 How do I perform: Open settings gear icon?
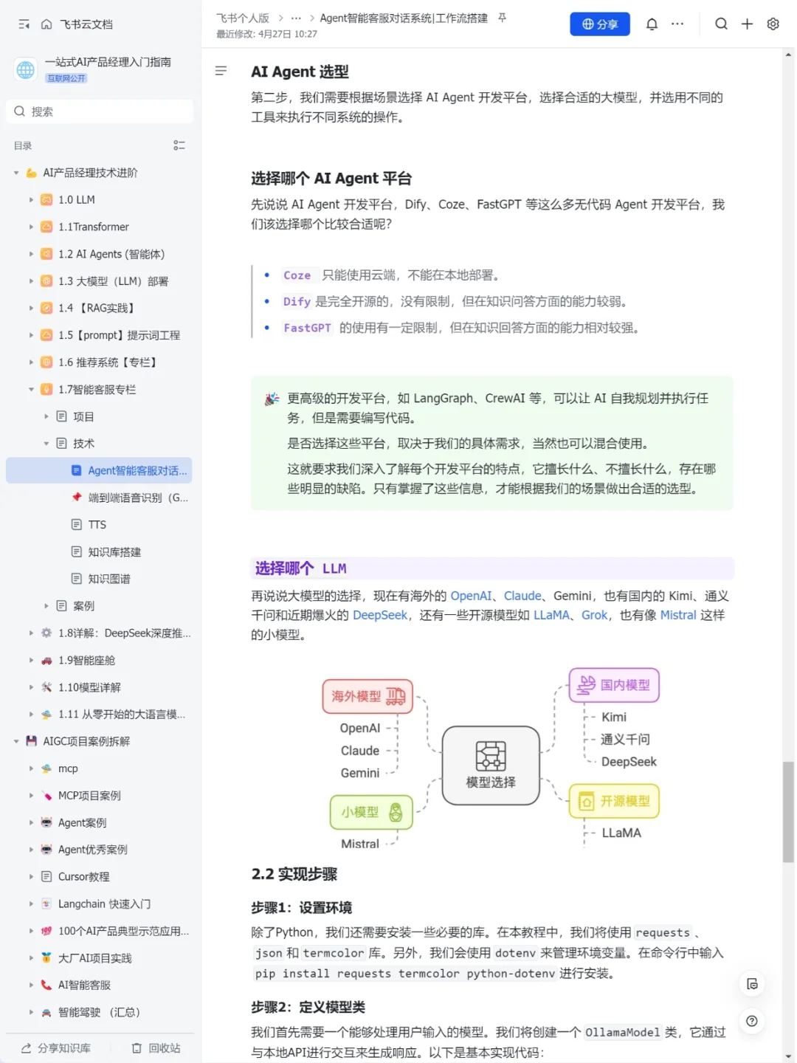tap(773, 24)
